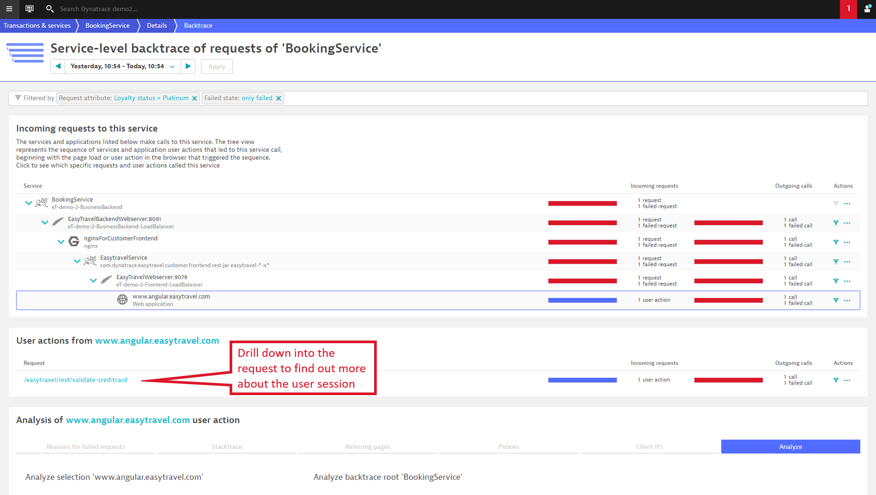Click the globe web application icon
This screenshot has width=876, height=495.
pos(122,300)
